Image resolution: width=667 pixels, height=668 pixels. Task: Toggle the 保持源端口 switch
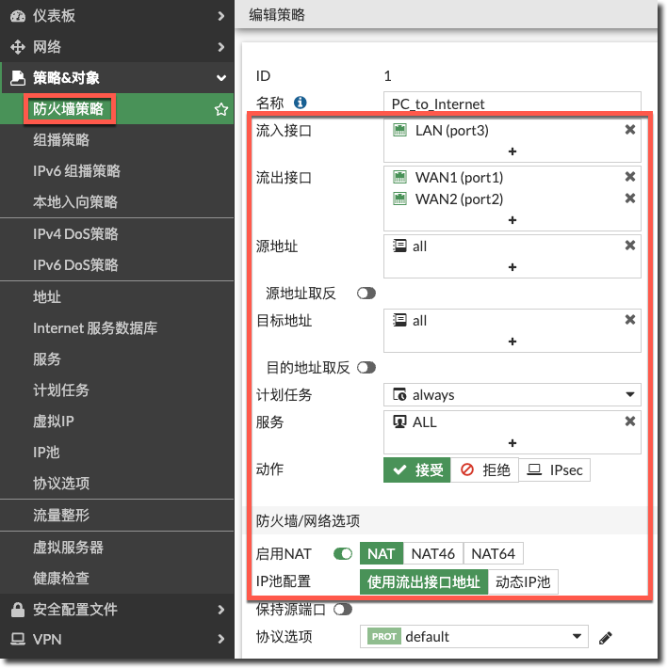343,609
